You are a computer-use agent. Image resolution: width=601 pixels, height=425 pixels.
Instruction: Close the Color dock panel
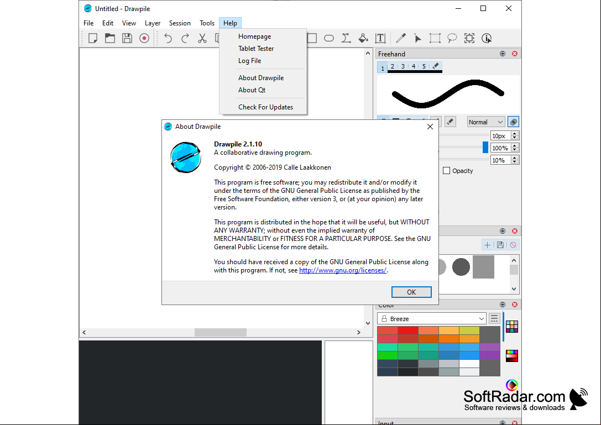pyautogui.click(x=515, y=305)
